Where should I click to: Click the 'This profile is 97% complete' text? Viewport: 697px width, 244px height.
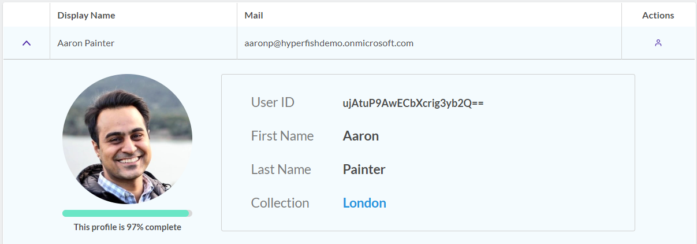click(x=128, y=227)
